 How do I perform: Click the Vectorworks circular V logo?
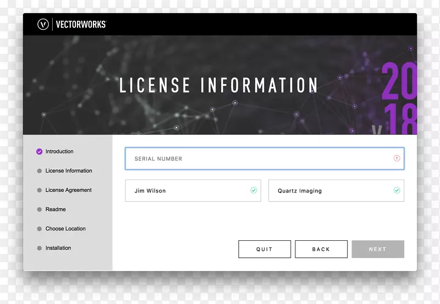(x=43, y=24)
